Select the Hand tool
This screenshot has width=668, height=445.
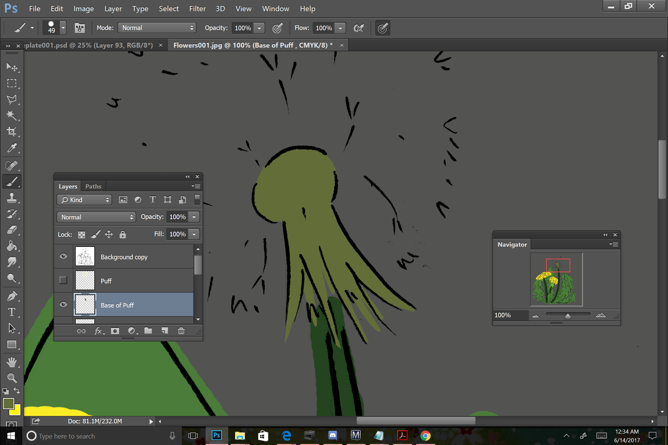tap(11, 362)
